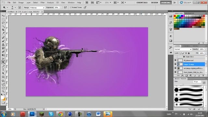Launch Bridge from the application bar

point(87,3)
